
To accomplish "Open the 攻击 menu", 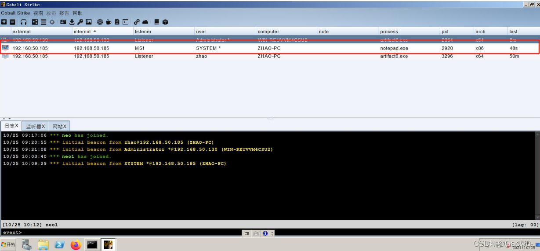I will [x=51, y=13].
